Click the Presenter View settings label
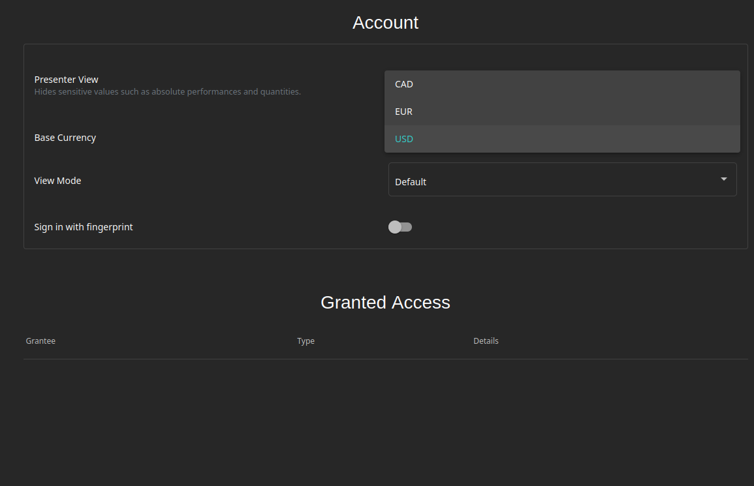 [x=66, y=79]
